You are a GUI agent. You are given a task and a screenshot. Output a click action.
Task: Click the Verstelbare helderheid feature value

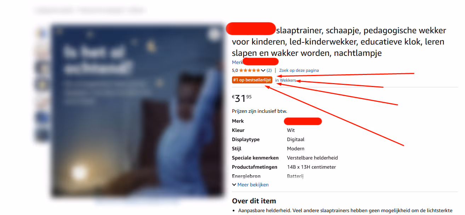(312, 158)
